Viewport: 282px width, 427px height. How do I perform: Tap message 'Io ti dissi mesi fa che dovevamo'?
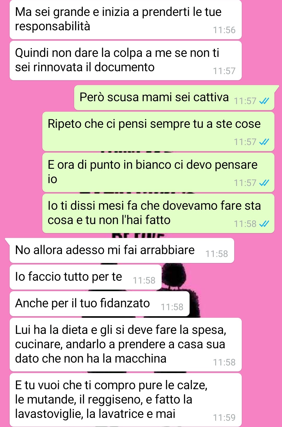[x=158, y=213]
